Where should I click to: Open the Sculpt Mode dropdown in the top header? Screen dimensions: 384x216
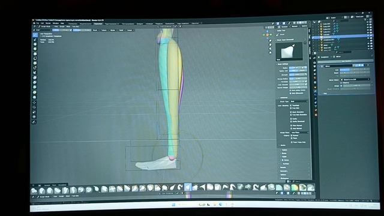coord(45,26)
